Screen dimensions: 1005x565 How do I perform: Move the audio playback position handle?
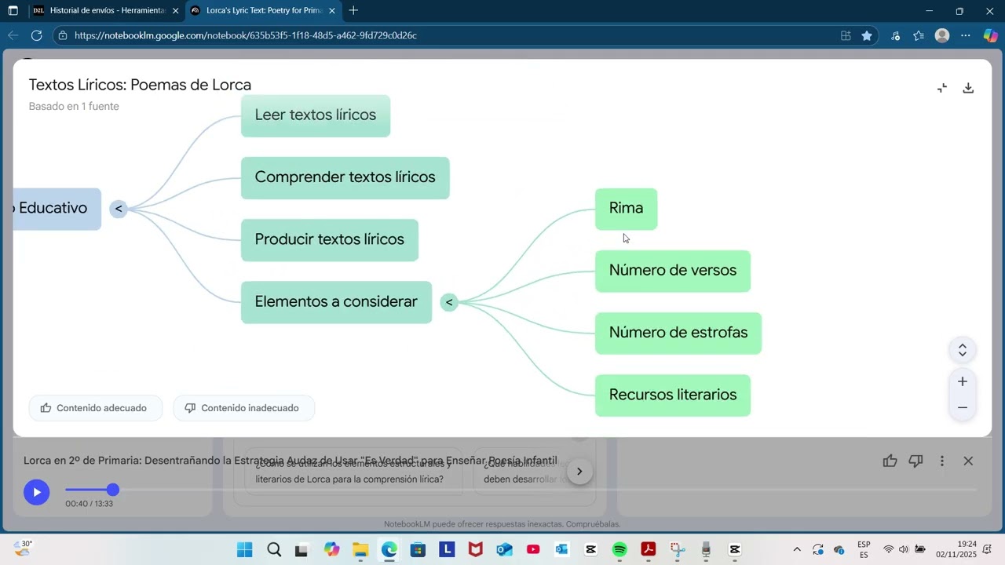tap(113, 490)
